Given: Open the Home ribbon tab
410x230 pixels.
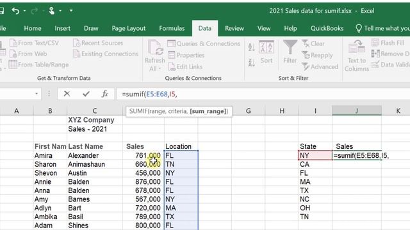Looking at the screenshot, I should (33, 28).
